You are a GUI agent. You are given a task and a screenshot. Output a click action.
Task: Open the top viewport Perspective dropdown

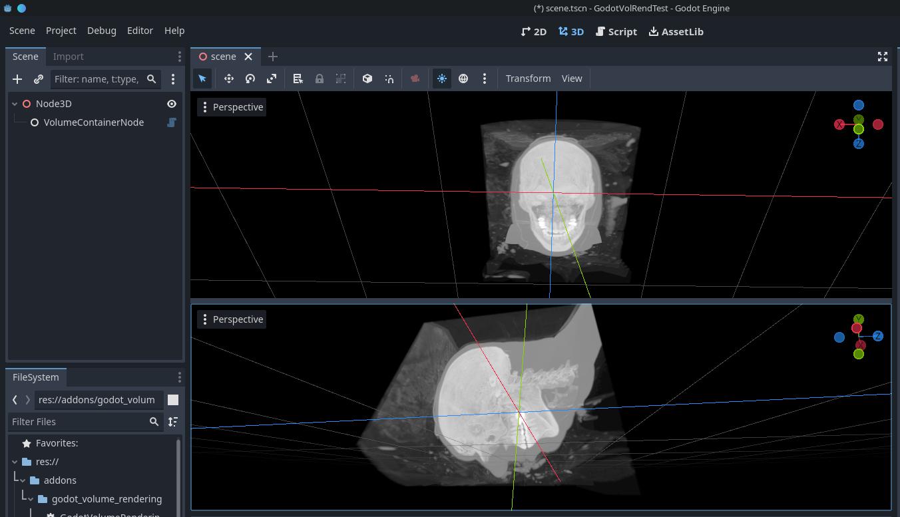pyautogui.click(x=232, y=107)
